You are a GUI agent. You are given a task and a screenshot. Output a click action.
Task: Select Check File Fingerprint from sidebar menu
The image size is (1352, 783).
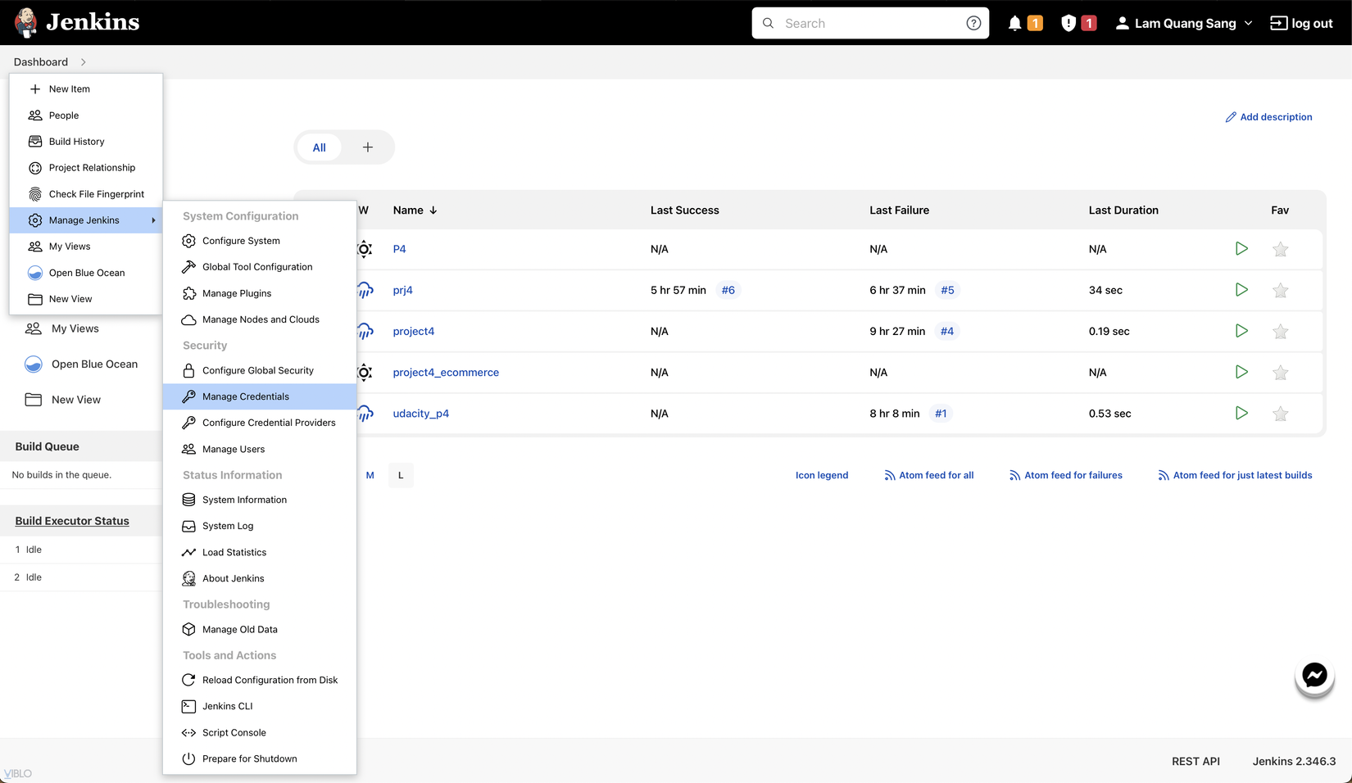tap(97, 193)
